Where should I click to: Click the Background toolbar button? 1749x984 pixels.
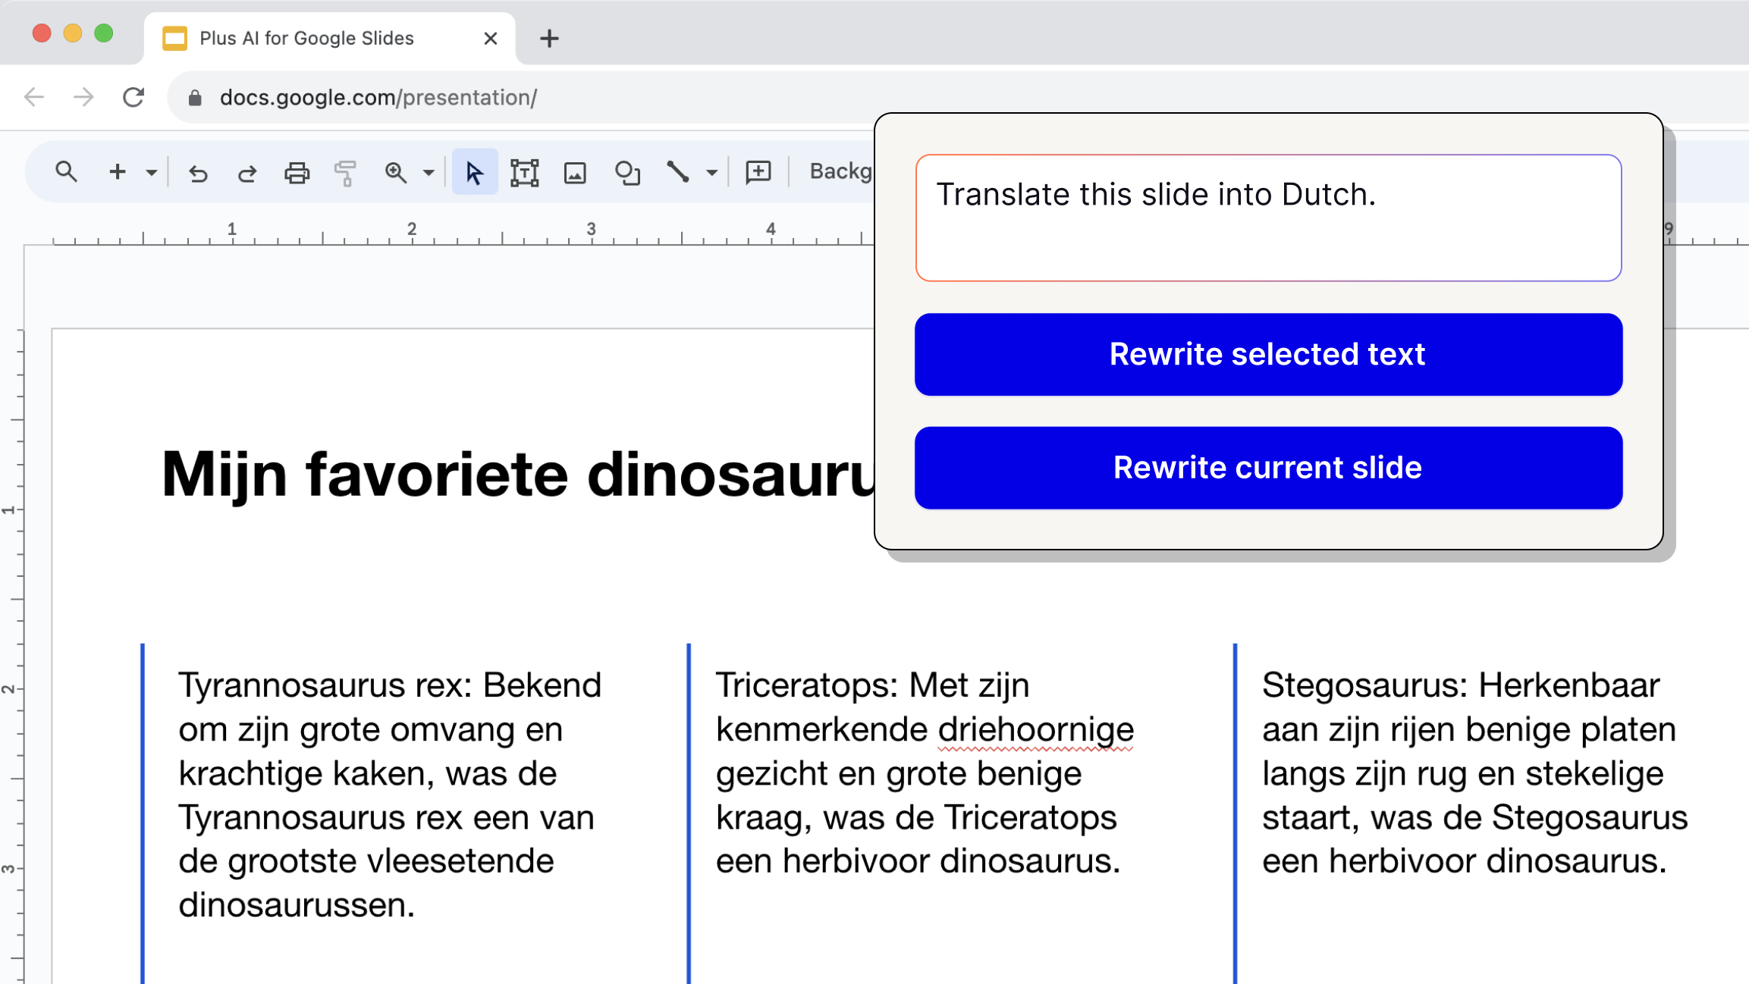[x=840, y=171]
